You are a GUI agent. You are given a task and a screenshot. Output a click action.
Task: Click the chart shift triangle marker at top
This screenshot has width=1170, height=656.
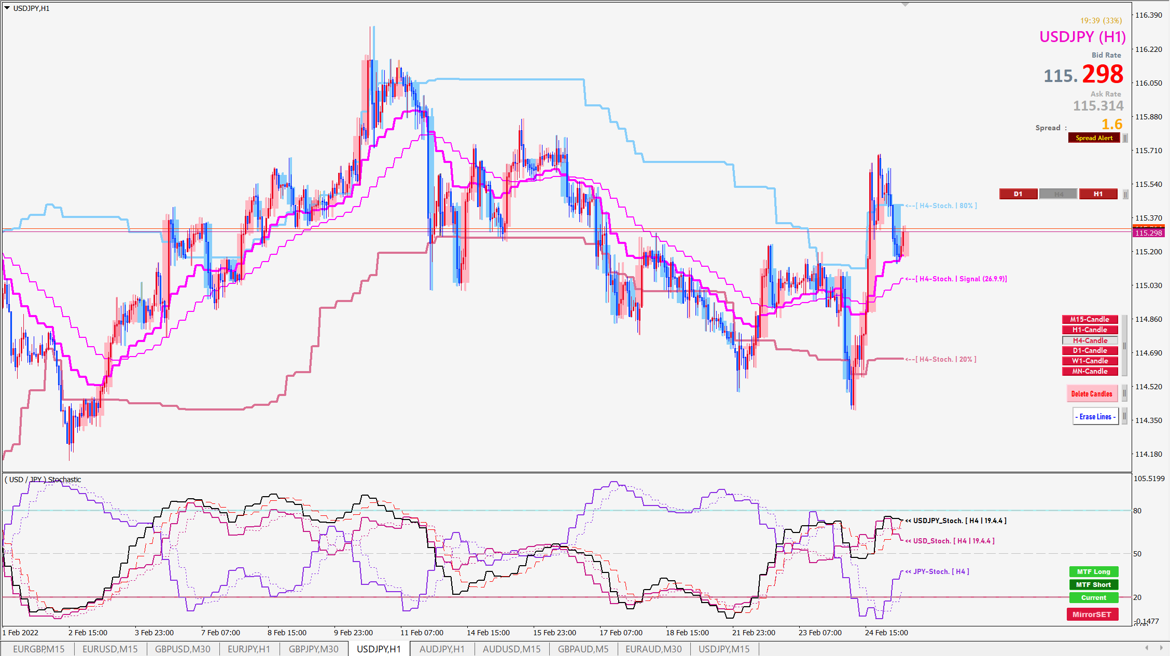pos(906,5)
